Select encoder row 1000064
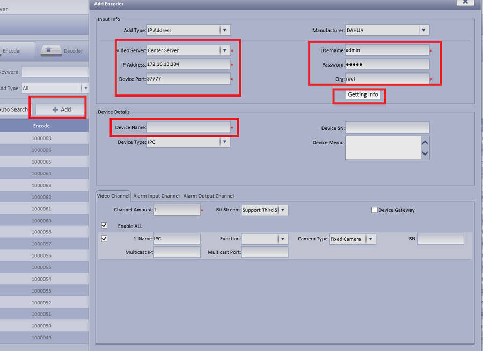 tap(41, 173)
